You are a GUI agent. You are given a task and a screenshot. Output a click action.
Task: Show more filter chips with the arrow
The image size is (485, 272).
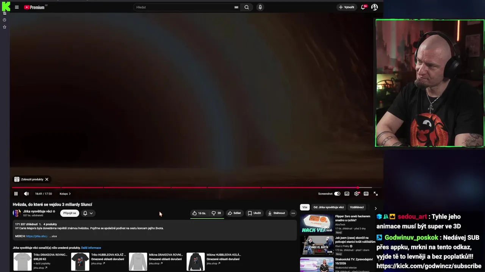pyautogui.click(x=375, y=208)
